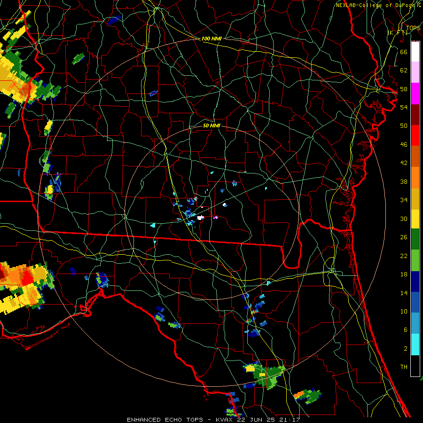
Task: Click the white echo cell near radar center
Action: click(x=200, y=218)
